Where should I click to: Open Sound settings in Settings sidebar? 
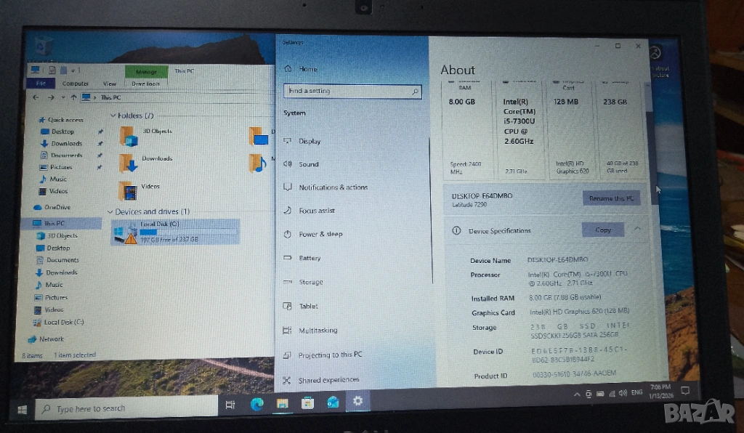click(x=308, y=164)
